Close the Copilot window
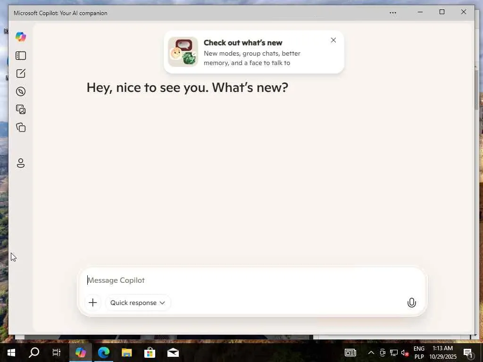This screenshot has width=483, height=362. click(463, 12)
